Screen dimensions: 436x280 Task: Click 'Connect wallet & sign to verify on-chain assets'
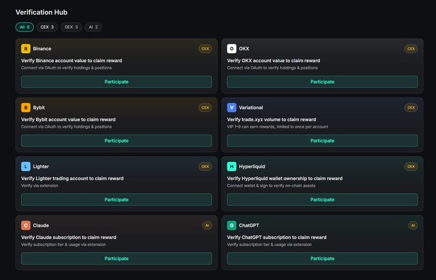(271, 186)
